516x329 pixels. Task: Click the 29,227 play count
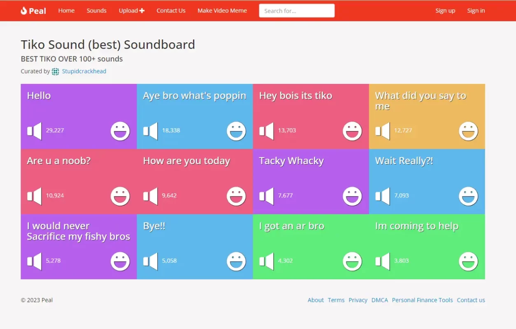click(55, 130)
